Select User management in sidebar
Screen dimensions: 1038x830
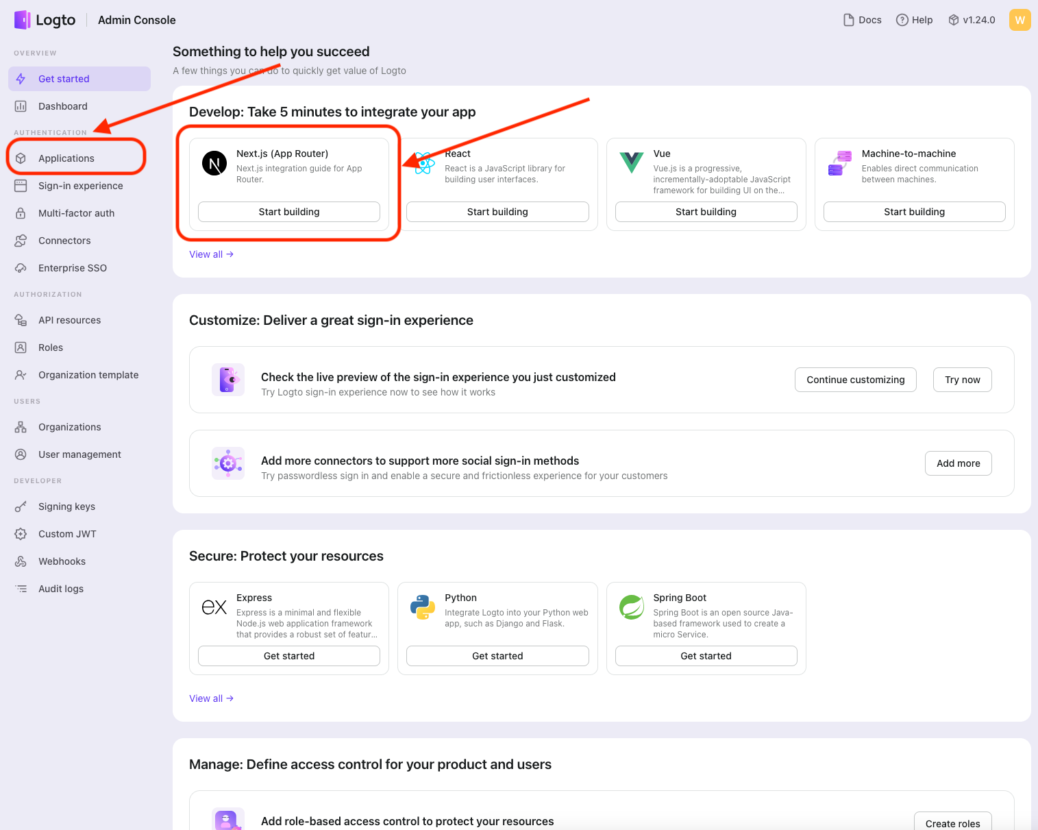79,454
